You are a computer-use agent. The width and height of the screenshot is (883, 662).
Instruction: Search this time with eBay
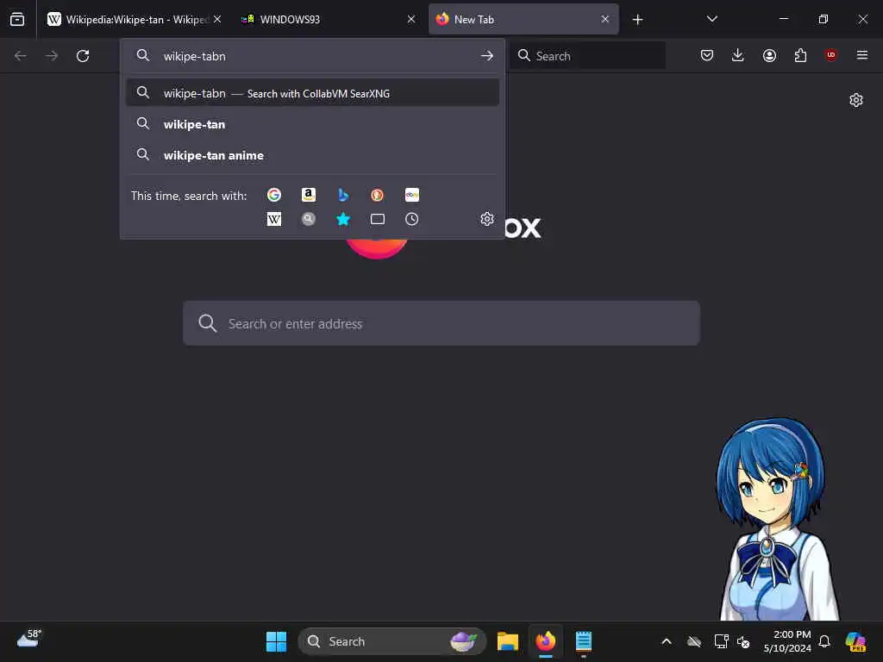(x=411, y=195)
